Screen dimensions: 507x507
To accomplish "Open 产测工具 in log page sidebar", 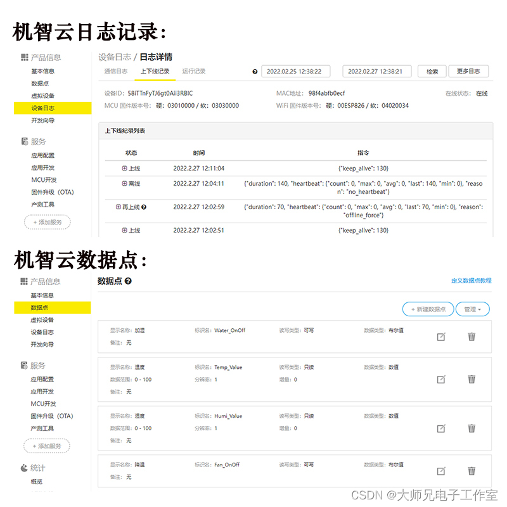I will pos(42,204).
